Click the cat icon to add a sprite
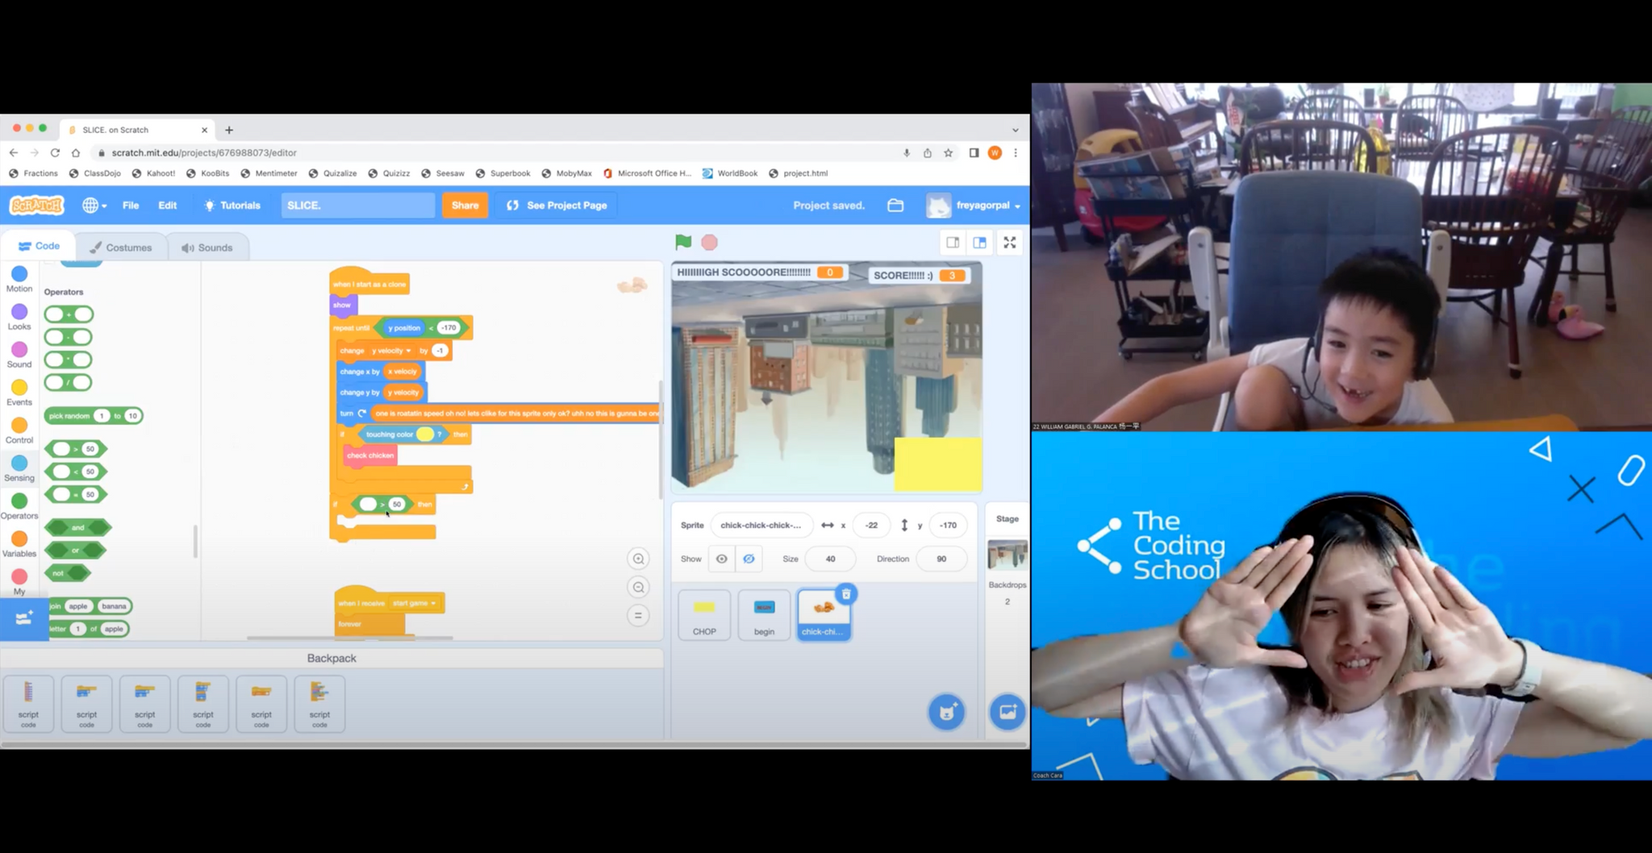The height and width of the screenshot is (853, 1652). click(x=946, y=711)
